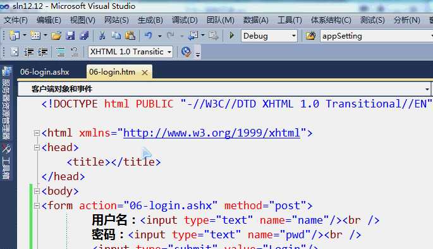This screenshot has width=433, height=249.
Task: Select the 06-login.htm tab
Action: [112, 72]
